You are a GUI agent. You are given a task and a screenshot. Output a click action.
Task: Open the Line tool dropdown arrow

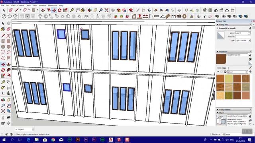coord(20,10)
